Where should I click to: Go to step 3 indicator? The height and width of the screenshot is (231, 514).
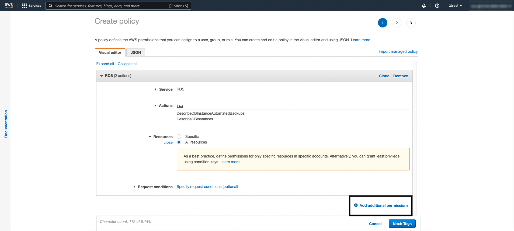click(x=411, y=23)
